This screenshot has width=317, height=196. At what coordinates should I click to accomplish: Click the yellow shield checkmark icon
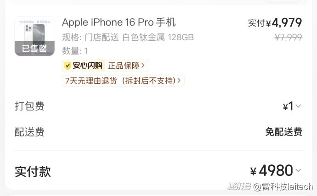[68, 65]
